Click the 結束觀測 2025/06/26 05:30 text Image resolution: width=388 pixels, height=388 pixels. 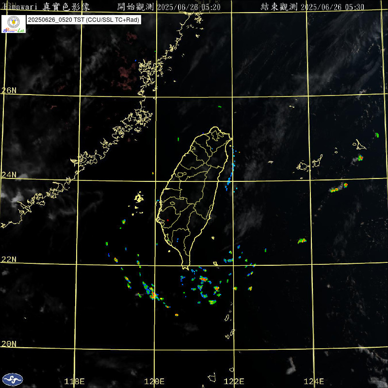[x=312, y=7]
